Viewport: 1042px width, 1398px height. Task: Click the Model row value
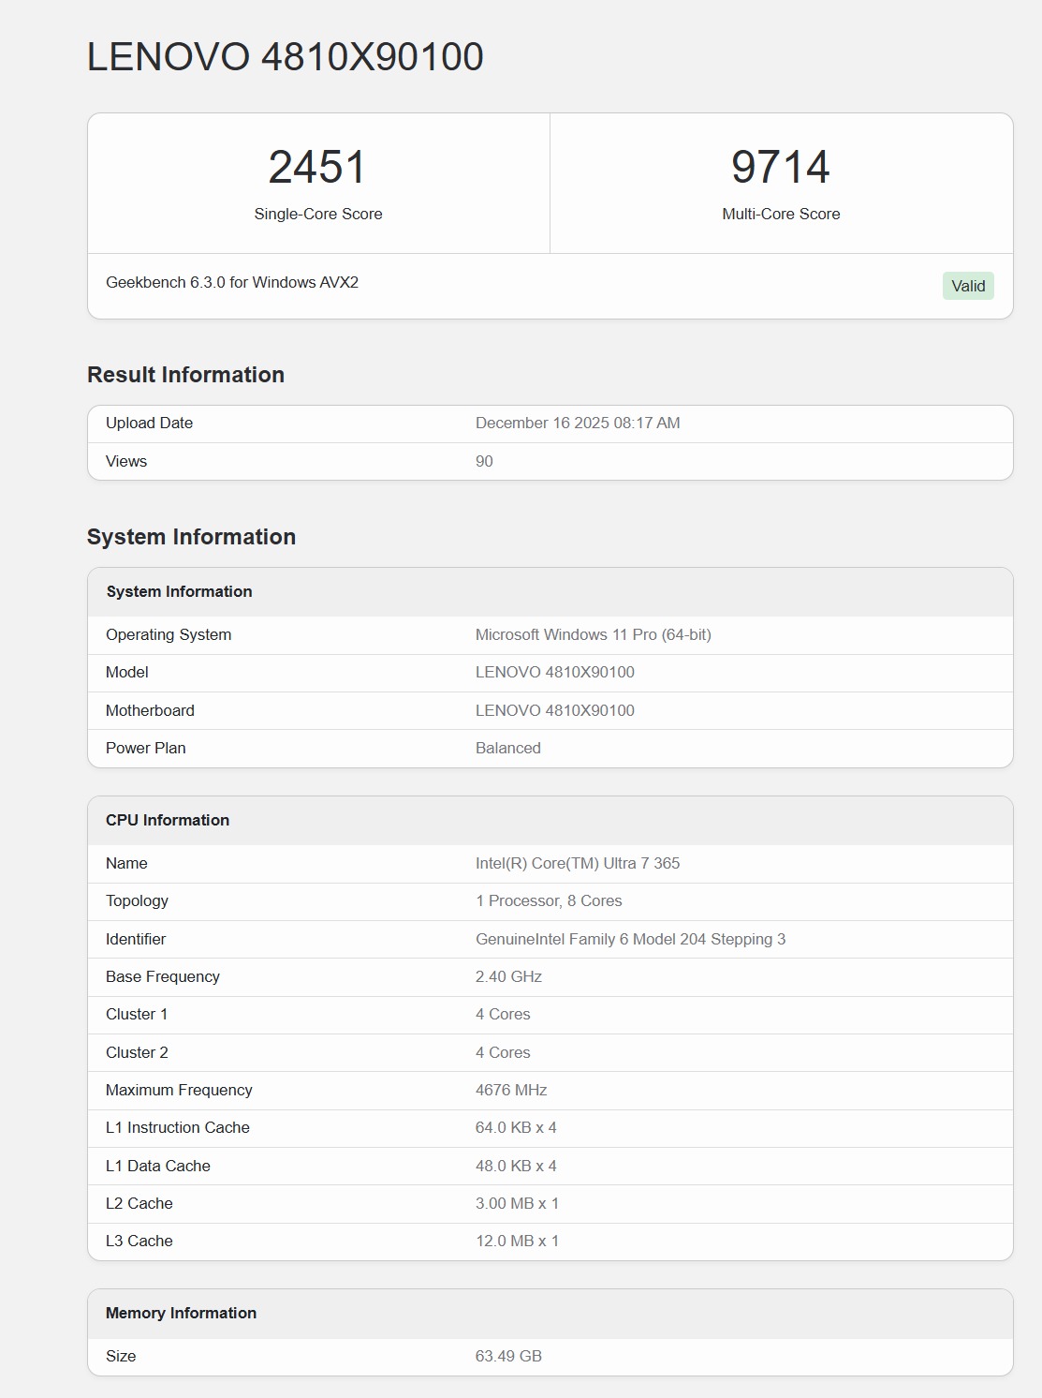(x=555, y=672)
